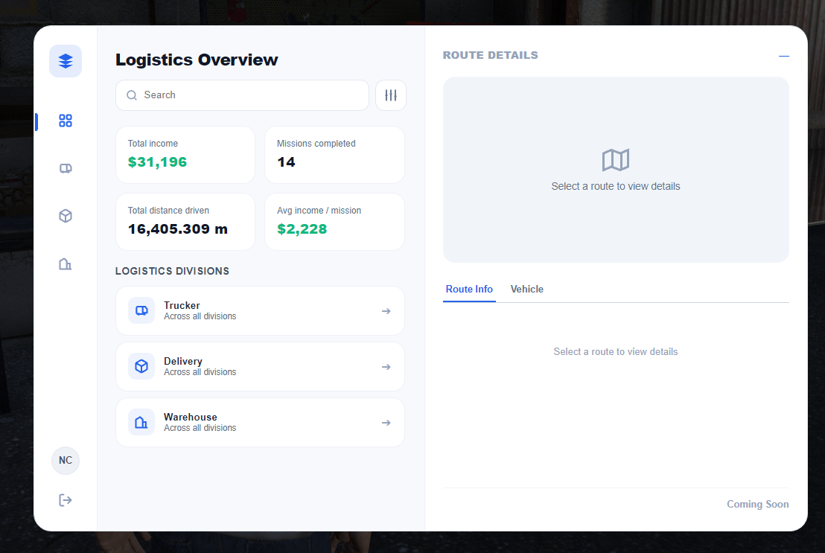Image resolution: width=825 pixels, height=553 pixels.
Task: Expand Delivery division arrow
Action: [x=386, y=367]
